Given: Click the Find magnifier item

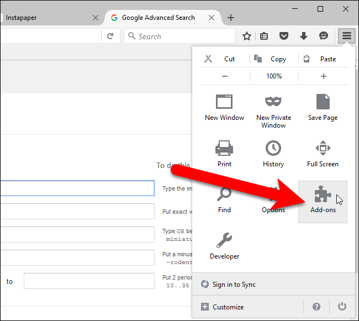Looking at the screenshot, I should [x=224, y=200].
